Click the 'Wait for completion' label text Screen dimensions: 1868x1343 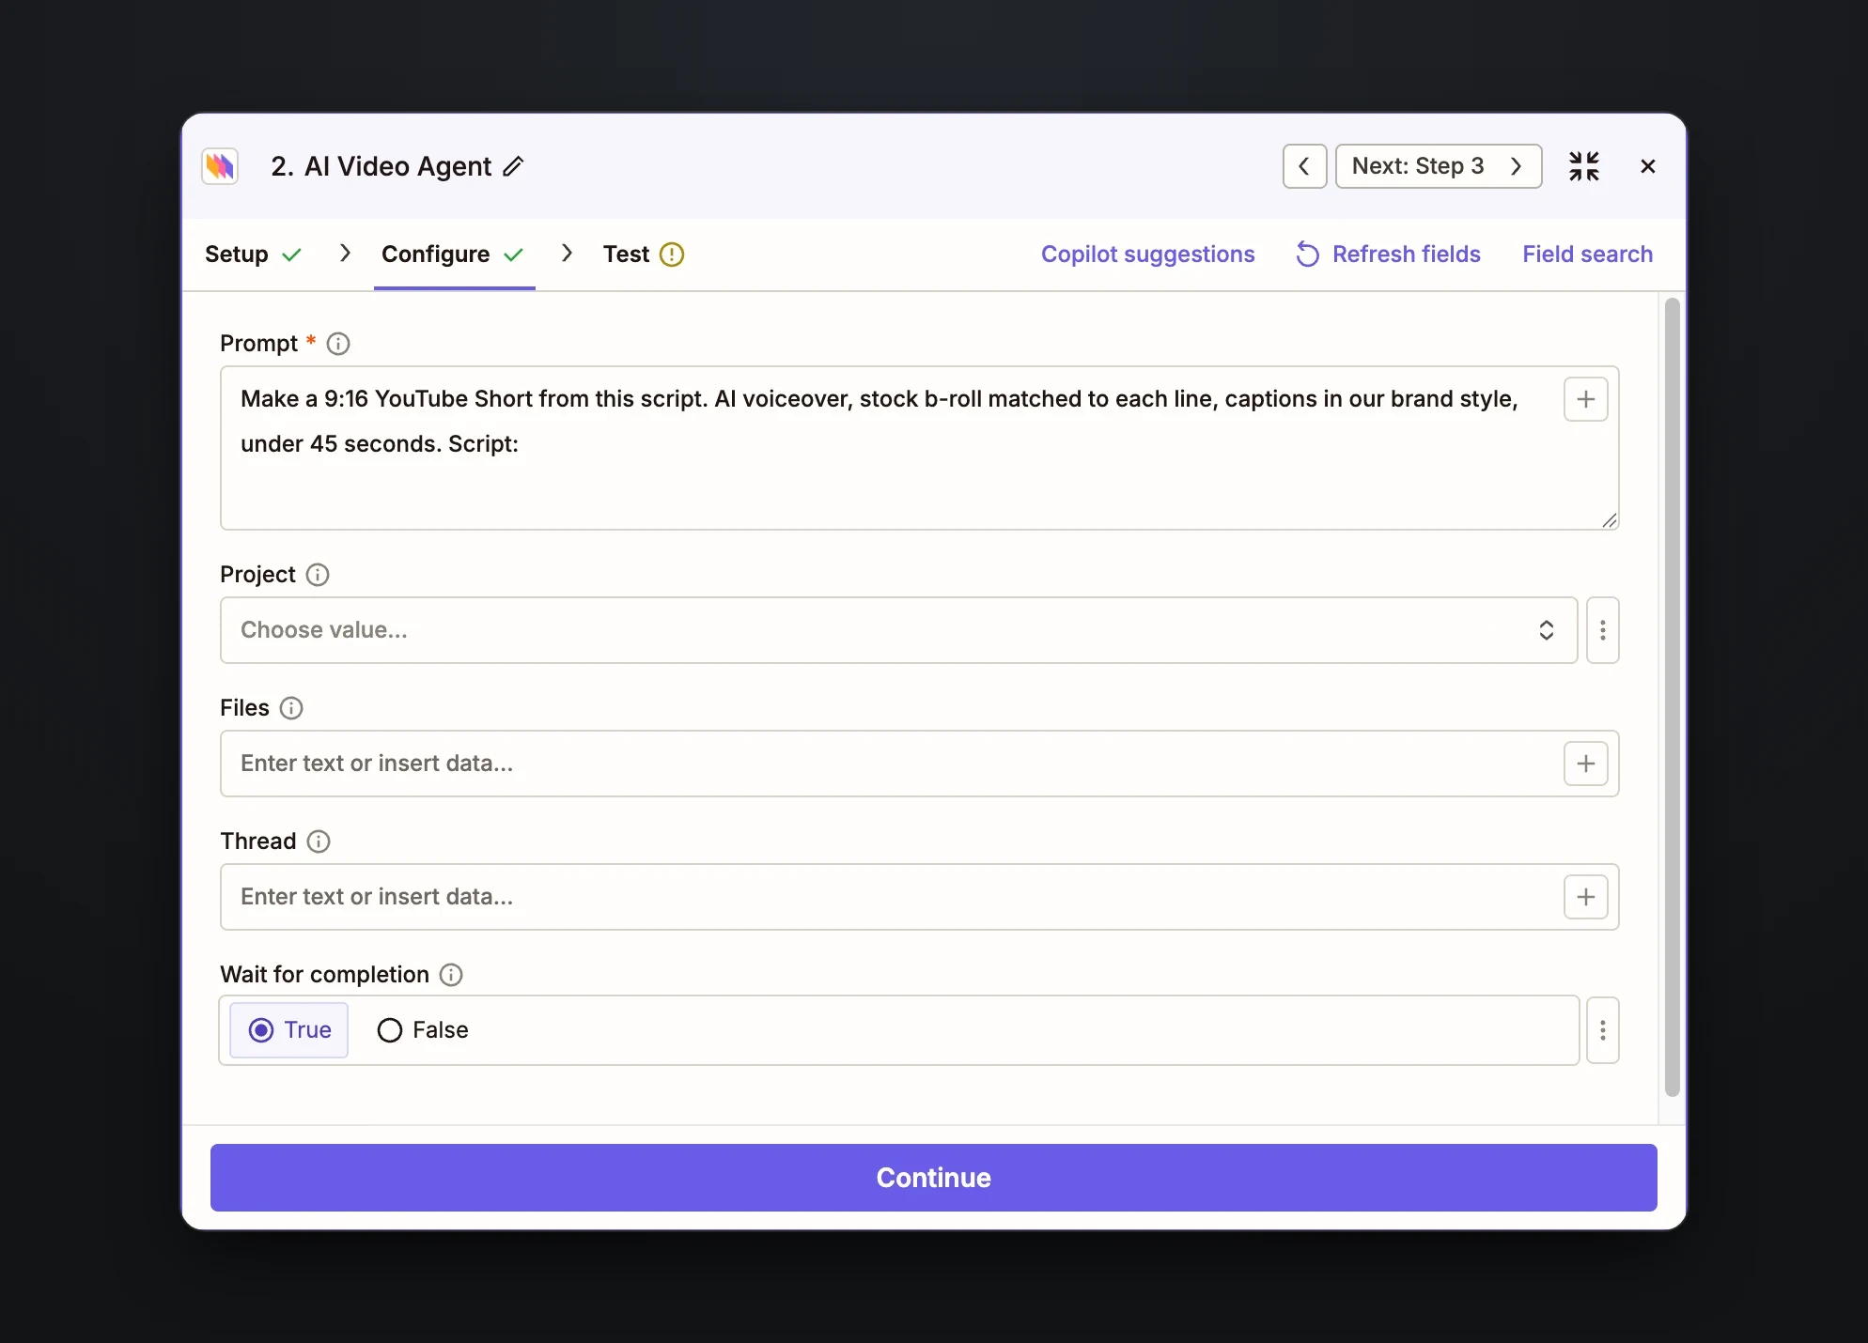[x=324, y=975]
